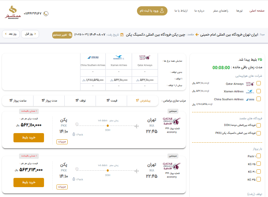Open details (جزییات) of the second flight

click(62, 187)
